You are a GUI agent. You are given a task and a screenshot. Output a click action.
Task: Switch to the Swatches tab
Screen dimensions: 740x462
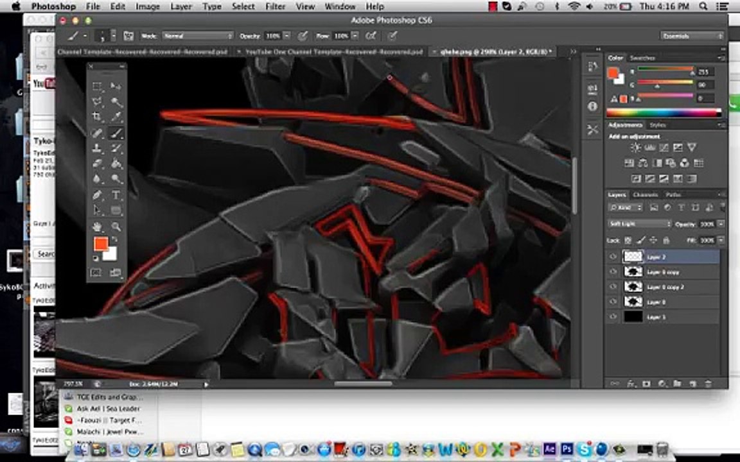pos(642,58)
